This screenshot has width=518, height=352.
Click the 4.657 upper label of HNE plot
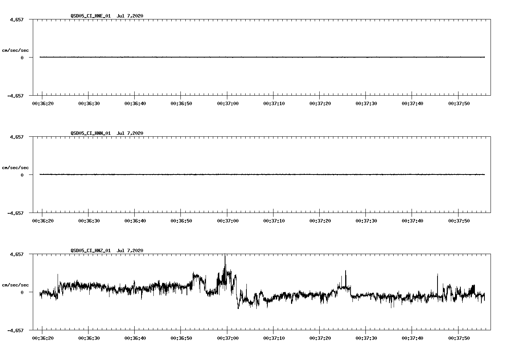point(16,19)
